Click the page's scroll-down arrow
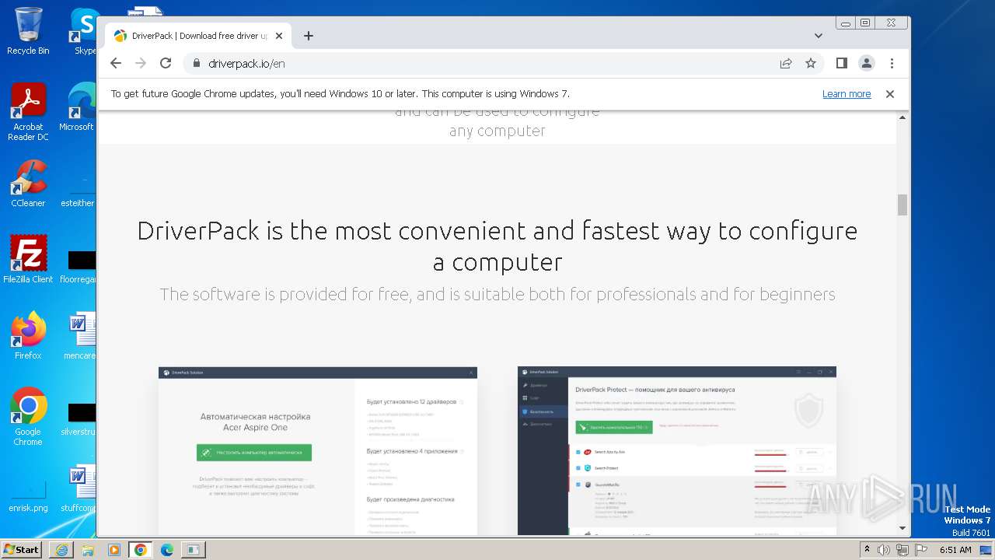This screenshot has width=995, height=560. [902, 529]
